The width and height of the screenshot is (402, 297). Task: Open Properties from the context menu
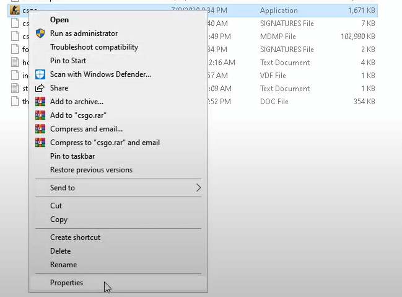tap(118, 283)
